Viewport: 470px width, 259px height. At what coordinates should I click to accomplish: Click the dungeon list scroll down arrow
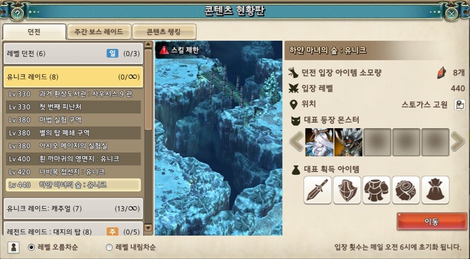click(148, 228)
